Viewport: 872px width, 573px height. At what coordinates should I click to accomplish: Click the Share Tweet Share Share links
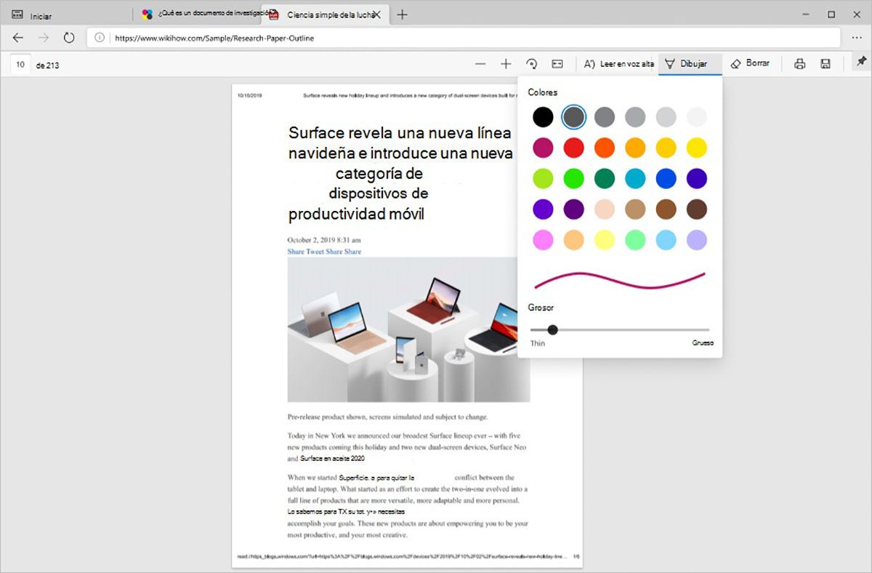[324, 252]
